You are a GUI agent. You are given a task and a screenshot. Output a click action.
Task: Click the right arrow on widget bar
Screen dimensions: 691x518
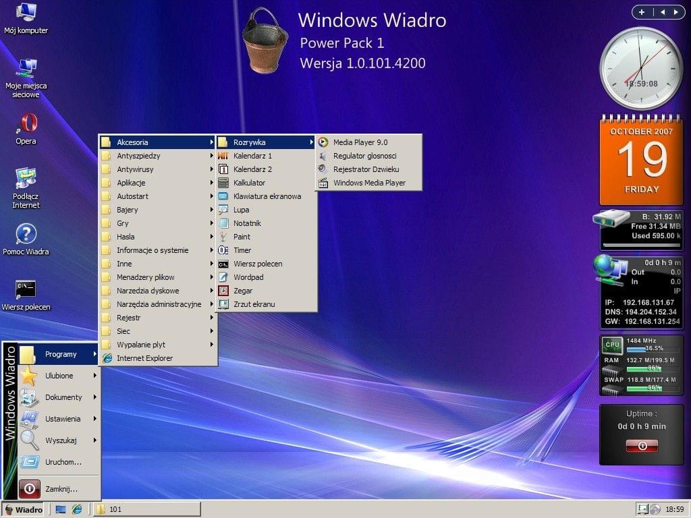tap(675, 12)
